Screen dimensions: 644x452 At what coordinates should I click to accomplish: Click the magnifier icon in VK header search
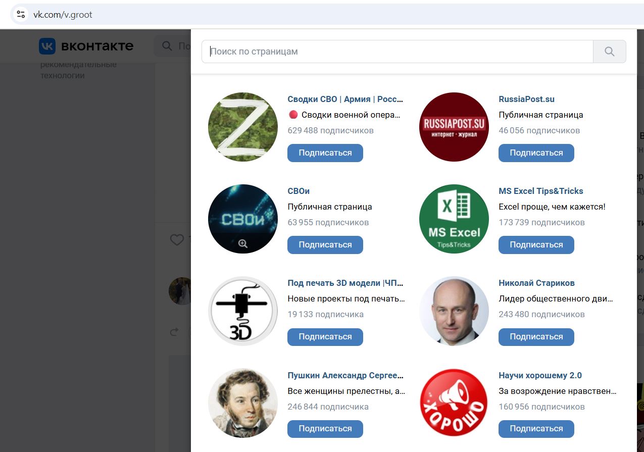[167, 46]
